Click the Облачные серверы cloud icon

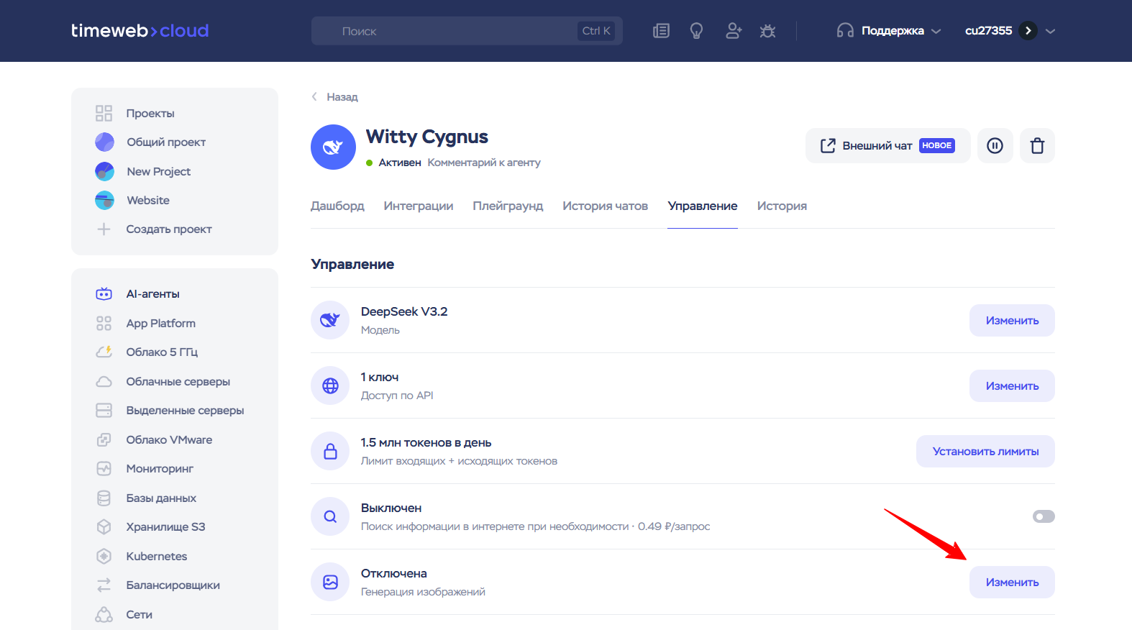tap(104, 381)
